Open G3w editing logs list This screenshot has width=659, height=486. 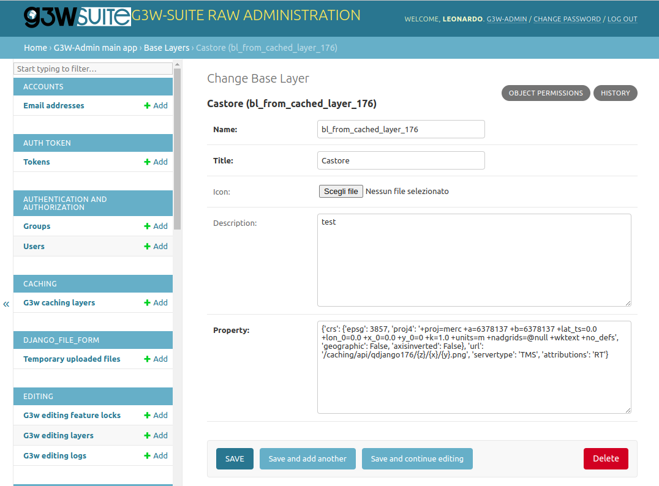pyautogui.click(x=55, y=455)
